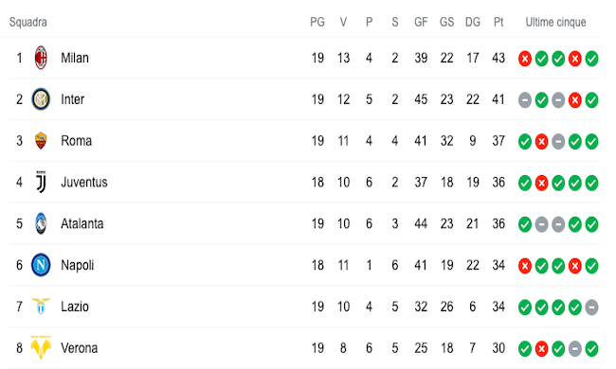
Task: Click Lazio's latest draw result icon
Action: (591, 307)
